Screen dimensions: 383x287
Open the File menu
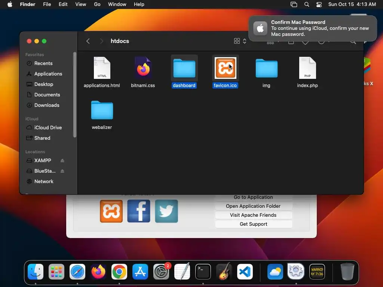[x=47, y=4]
